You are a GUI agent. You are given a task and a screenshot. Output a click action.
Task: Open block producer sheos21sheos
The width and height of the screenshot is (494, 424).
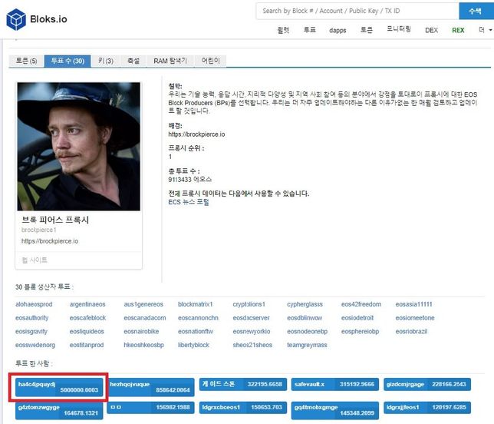point(252,345)
